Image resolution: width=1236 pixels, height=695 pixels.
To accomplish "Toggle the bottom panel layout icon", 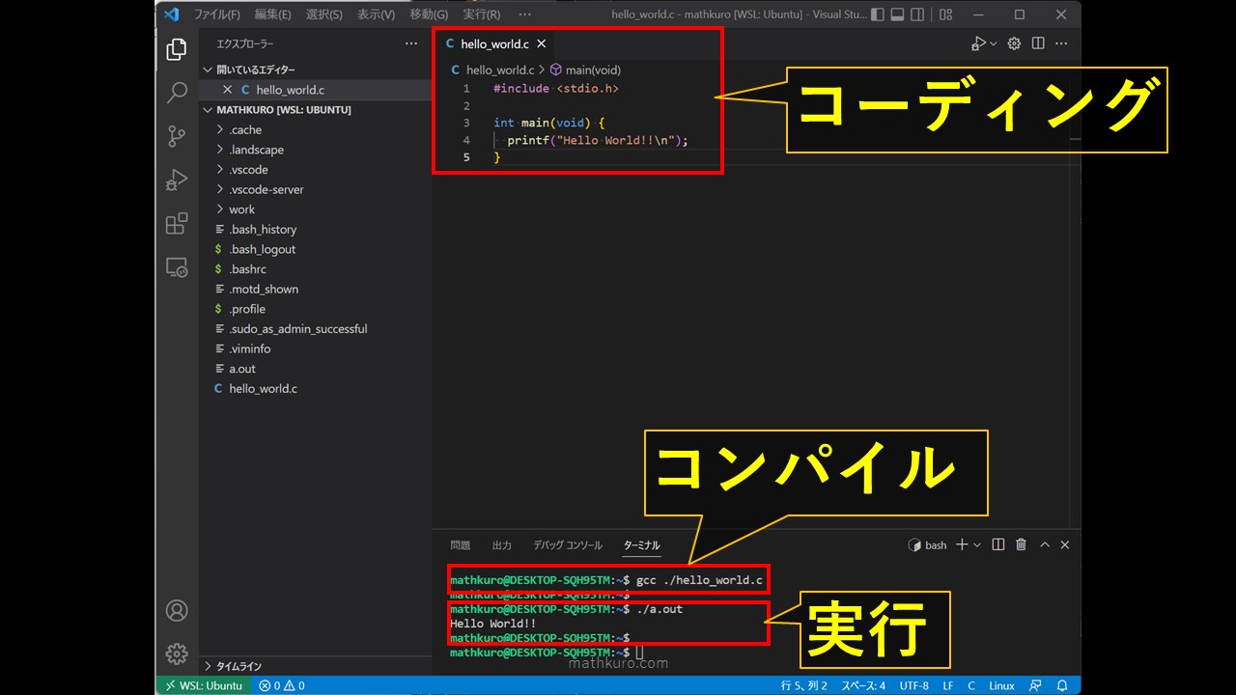I will click(x=897, y=14).
